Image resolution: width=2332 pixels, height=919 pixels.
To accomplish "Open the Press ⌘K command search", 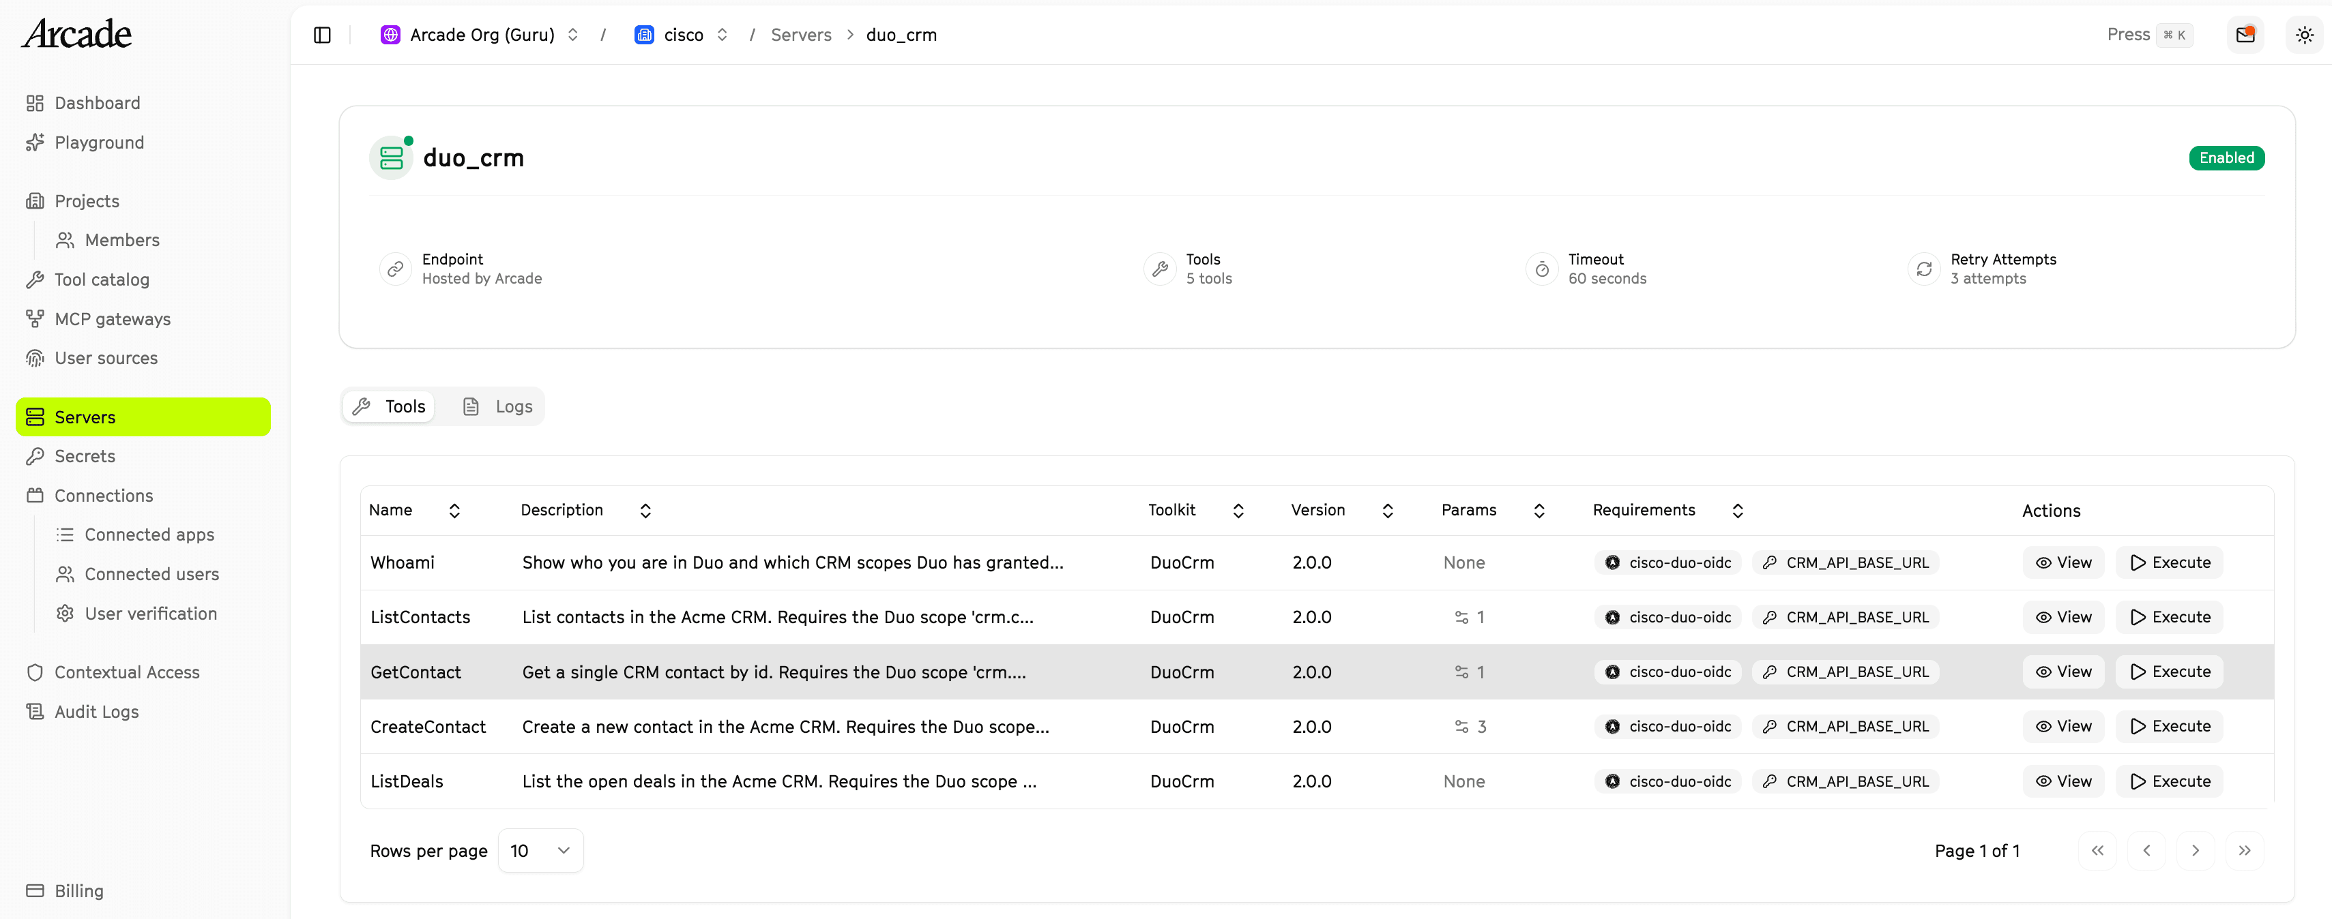I will 2149,34.
